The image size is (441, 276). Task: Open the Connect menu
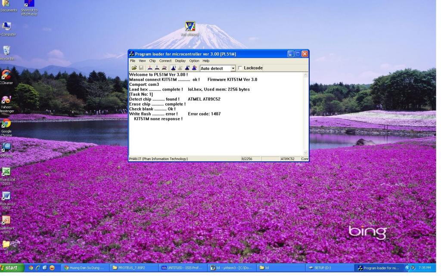[165, 61]
